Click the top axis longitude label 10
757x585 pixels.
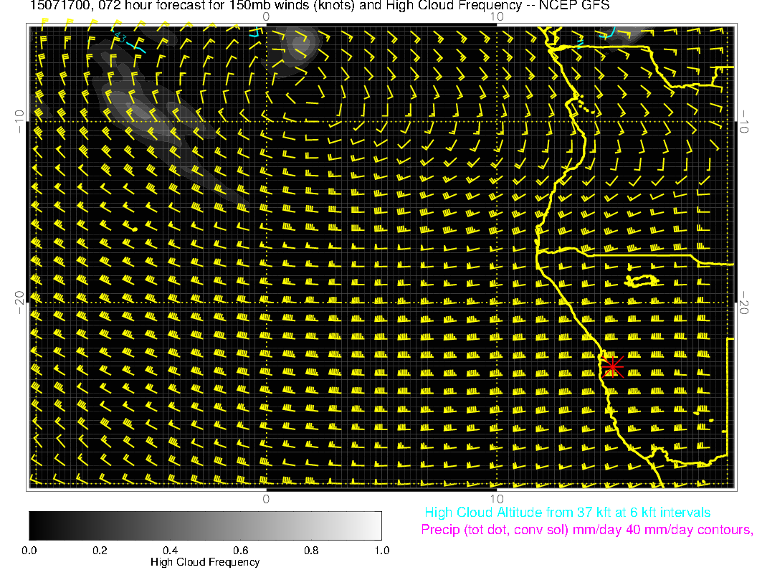(497, 17)
